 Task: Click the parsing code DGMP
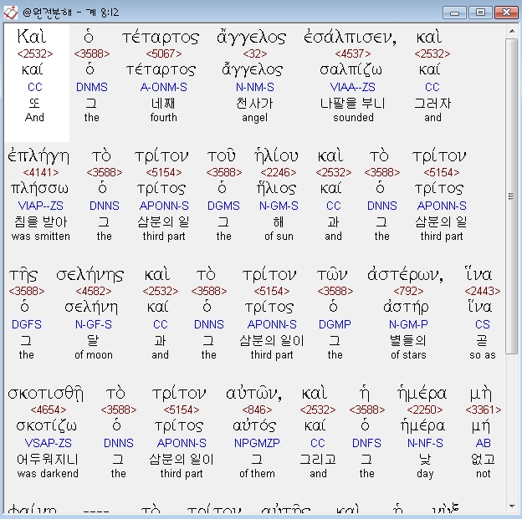335,324
